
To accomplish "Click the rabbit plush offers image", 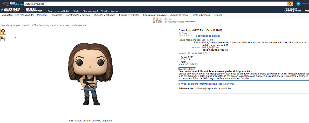I will [157, 20].
